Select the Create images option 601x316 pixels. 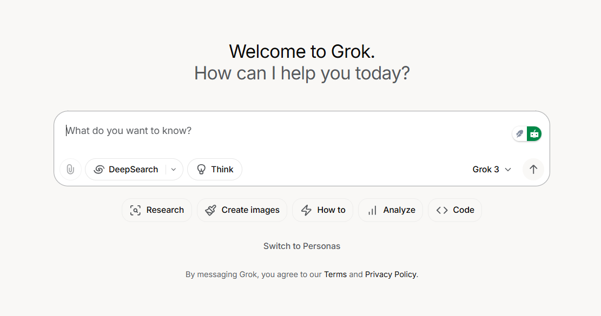pyautogui.click(x=242, y=210)
